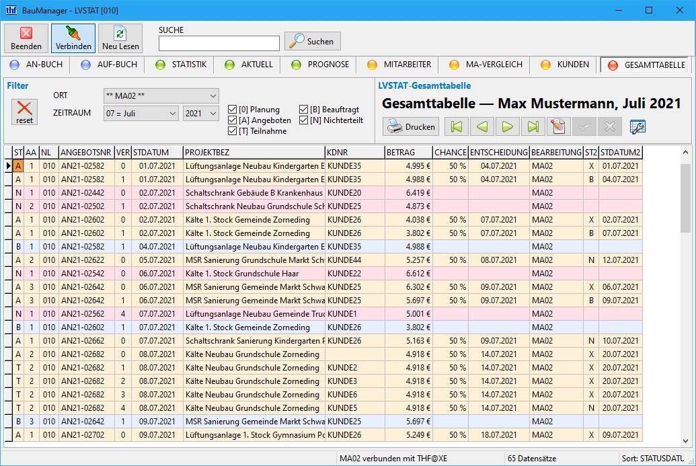Open the ORT dropdown showing MA02
This screenshot has width=696, height=466.
[x=161, y=96]
